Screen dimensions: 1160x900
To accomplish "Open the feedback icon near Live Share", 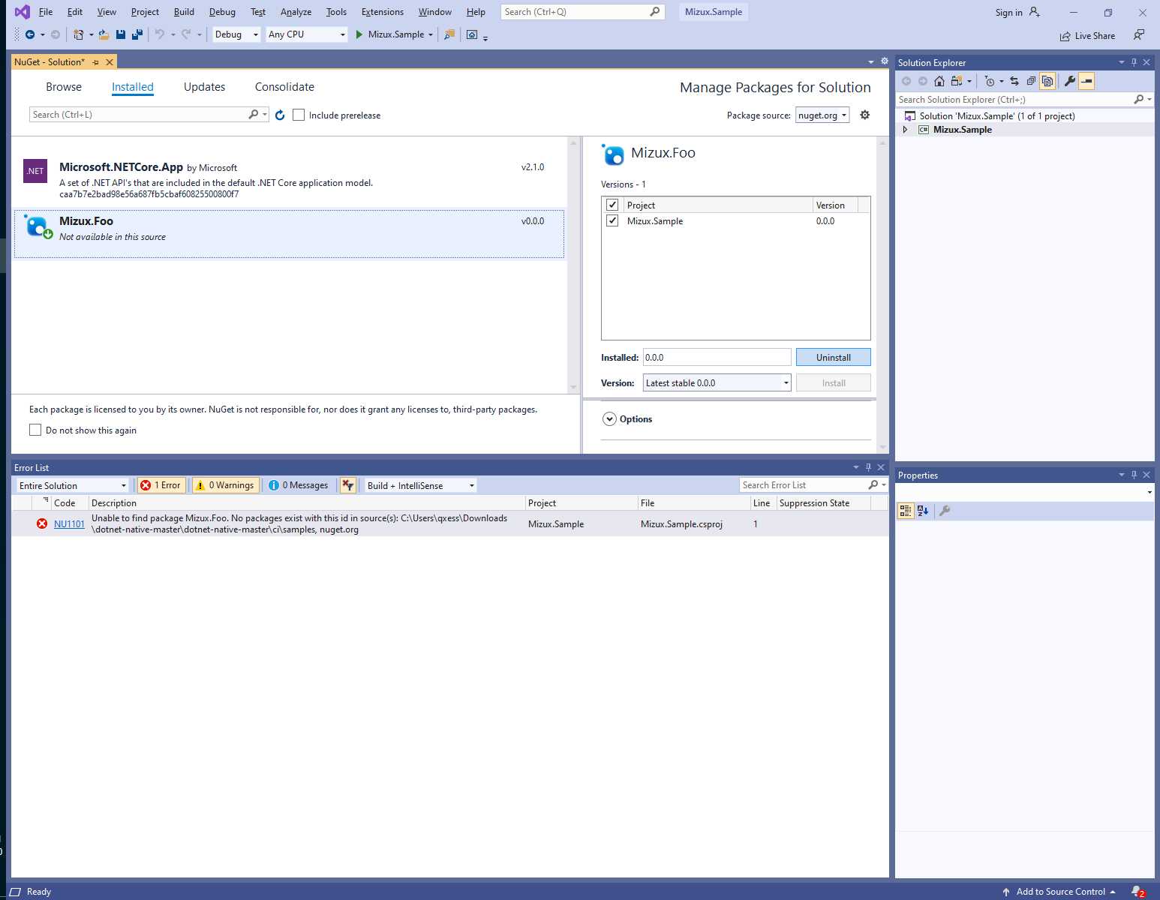I will [1139, 34].
